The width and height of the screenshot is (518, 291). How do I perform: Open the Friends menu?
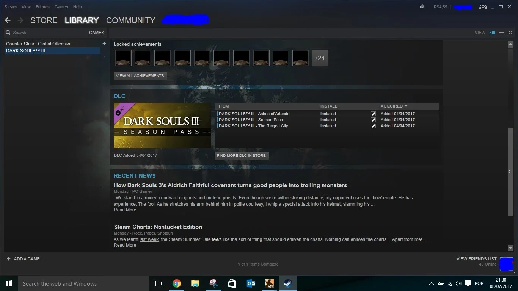click(x=42, y=7)
